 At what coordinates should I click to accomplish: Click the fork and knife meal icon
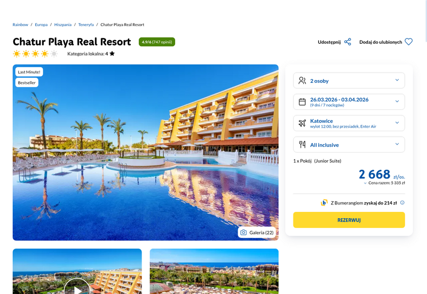pyautogui.click(x=302, y=145)
